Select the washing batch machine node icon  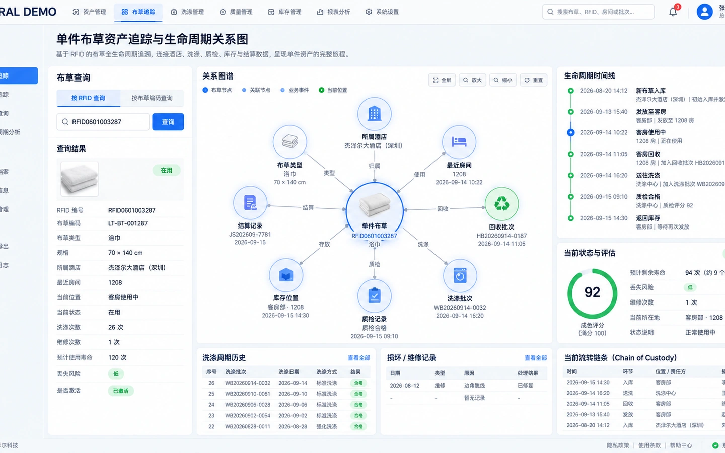pos(460,276)
